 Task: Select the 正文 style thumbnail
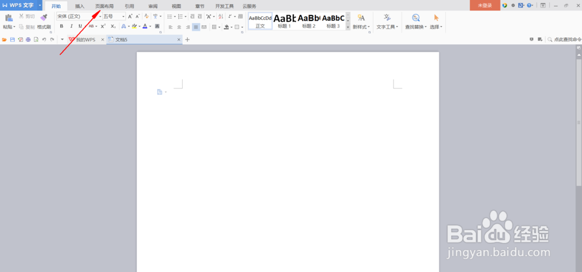260,21
